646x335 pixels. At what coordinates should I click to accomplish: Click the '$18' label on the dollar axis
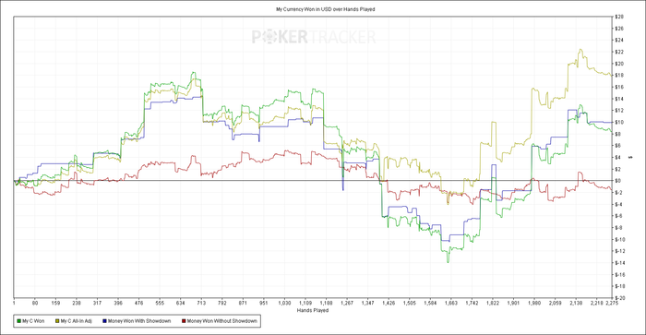619,76
